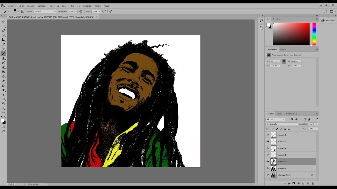Open brush settings panel icon

tap(23, 11)
